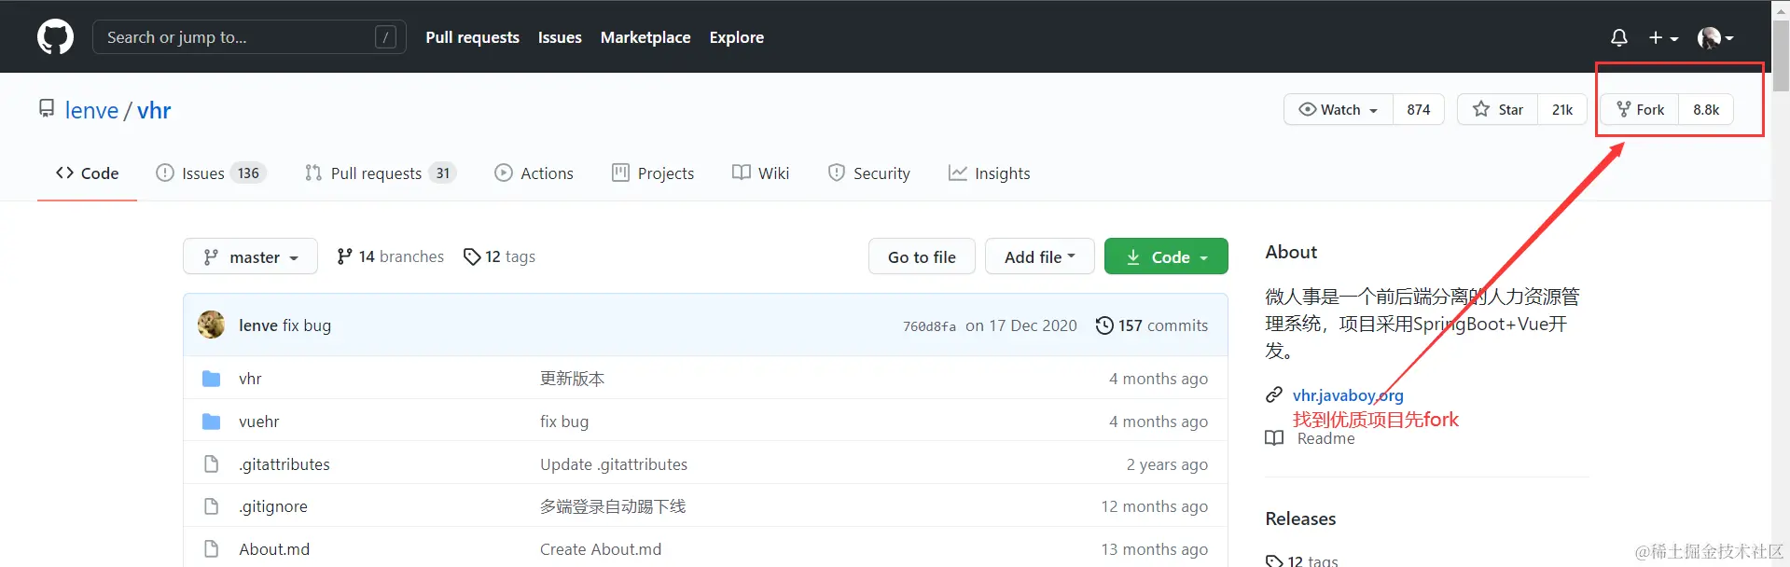Open the Add file dropdown
Viewport: 1790px width, 567px height.
[x=1039, y=256]
